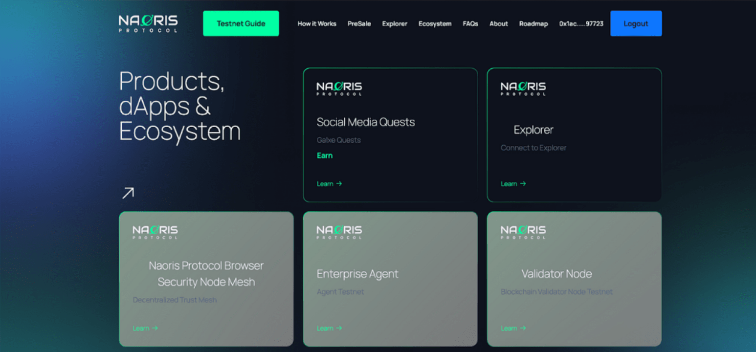Select Ecosystem in the top navigation
756x352 pixels.
point(435,23)
